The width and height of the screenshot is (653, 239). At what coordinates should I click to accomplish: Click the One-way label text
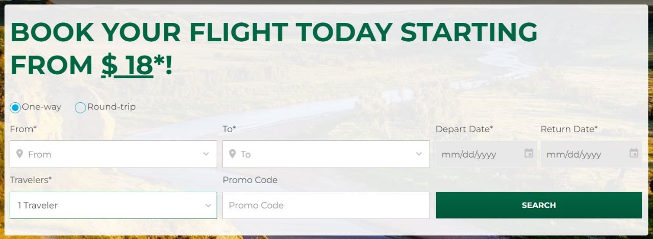point(41,107)
